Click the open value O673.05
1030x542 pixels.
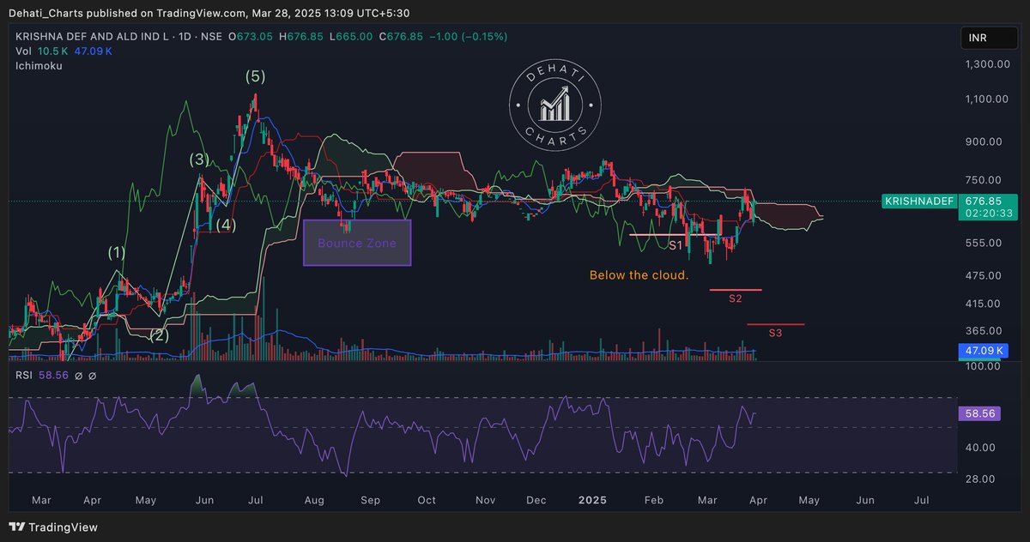(x=250, y=37)
